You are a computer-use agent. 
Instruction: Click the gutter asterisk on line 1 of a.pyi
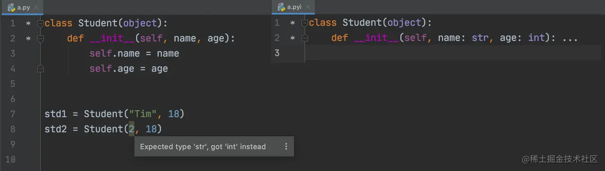[293, 24]
